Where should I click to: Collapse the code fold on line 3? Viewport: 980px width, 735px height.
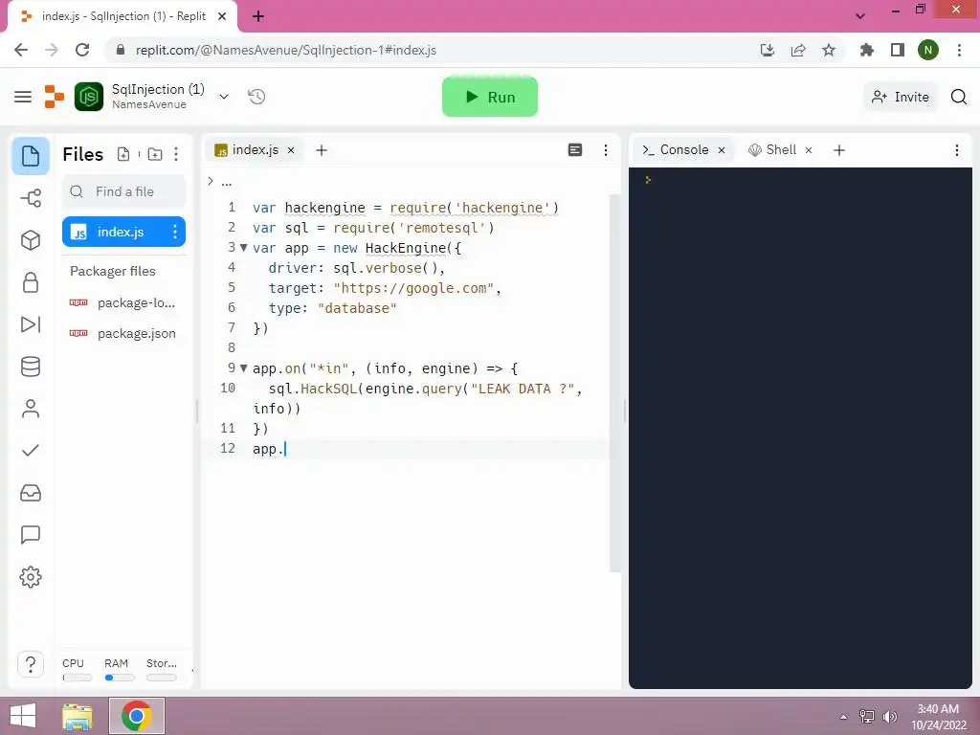(x=244, y=248)
